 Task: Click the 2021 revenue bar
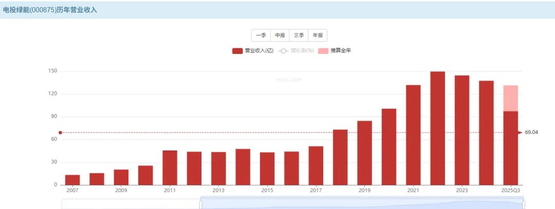point(413,135)
